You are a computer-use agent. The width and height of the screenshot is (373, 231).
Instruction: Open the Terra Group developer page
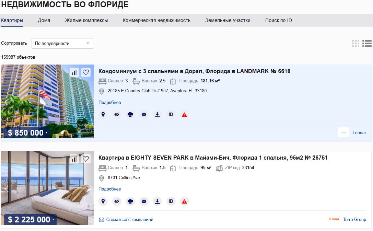click(354, 220)
